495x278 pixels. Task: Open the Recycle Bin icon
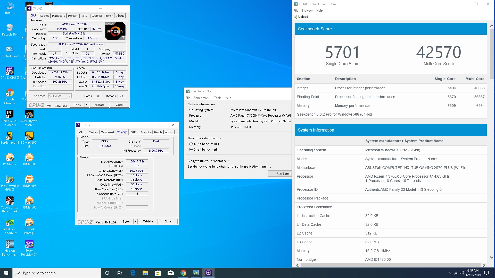(x=10, y=30)
